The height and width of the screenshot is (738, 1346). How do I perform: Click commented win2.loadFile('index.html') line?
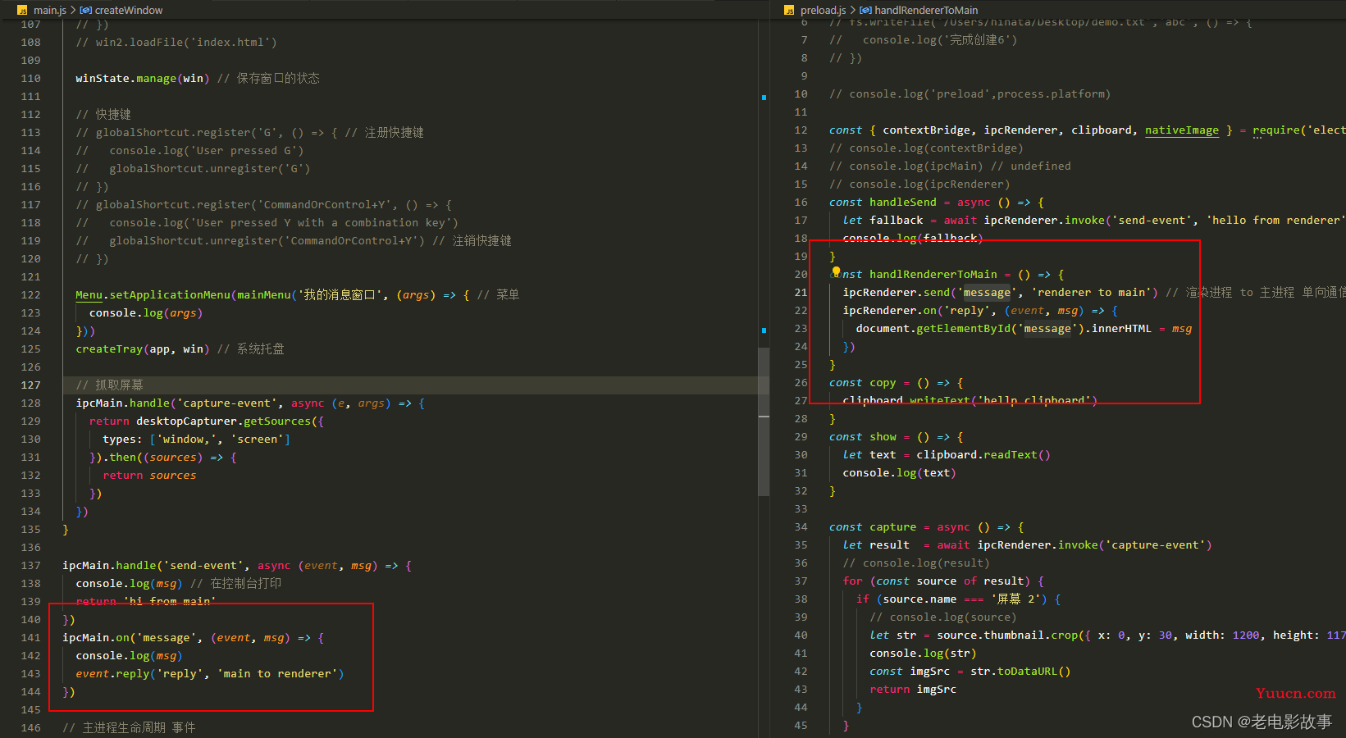click(x=176, y=43)
